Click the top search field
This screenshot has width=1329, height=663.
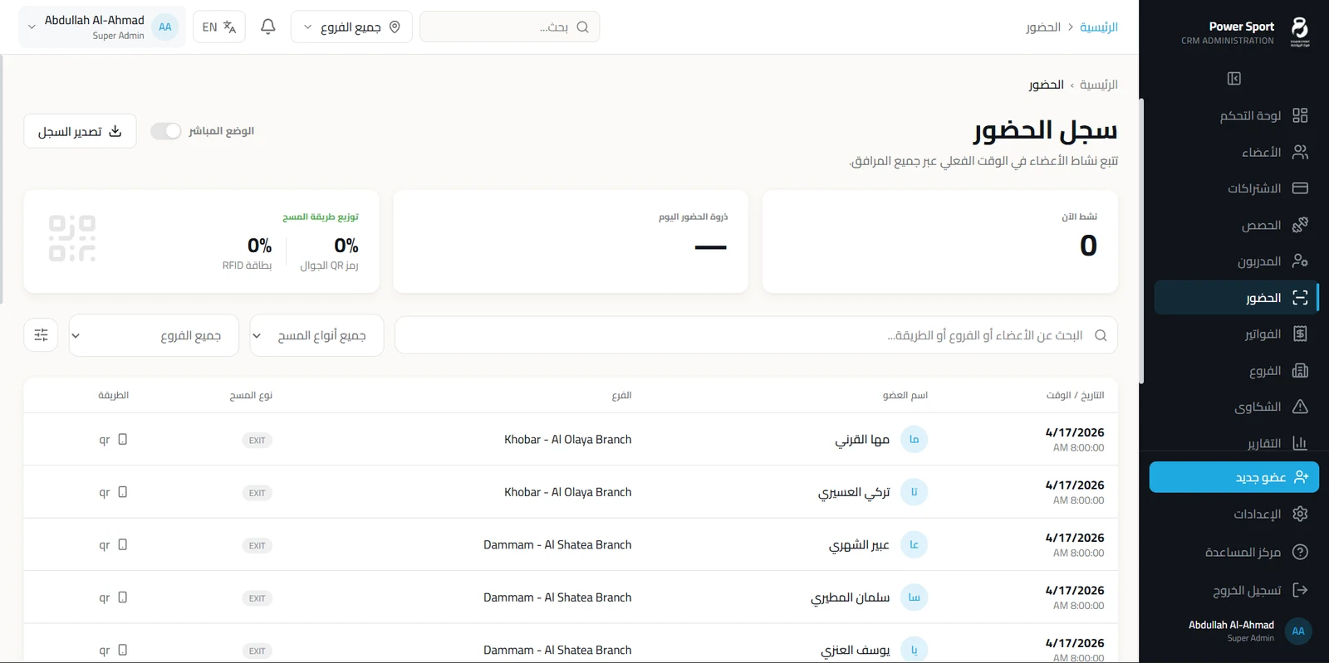pyautogui.click(x=509, y=27)
